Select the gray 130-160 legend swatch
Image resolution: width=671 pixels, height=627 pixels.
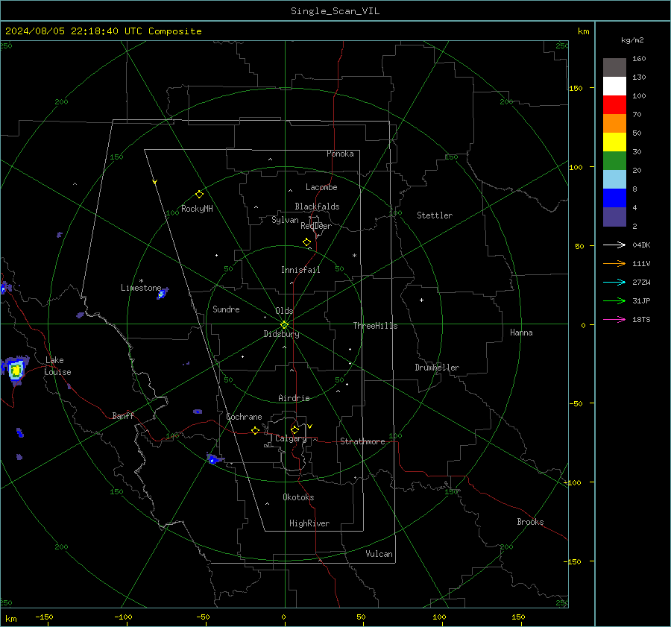[614, 68]
